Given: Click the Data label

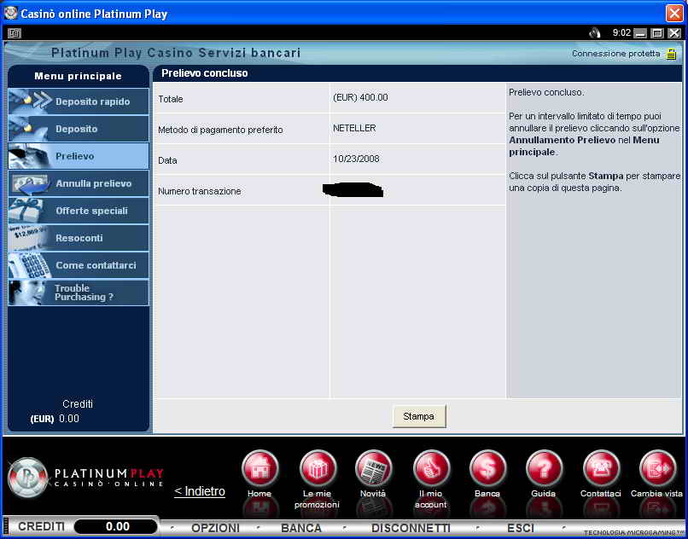Looking at the screenshot, I should 167,160.
